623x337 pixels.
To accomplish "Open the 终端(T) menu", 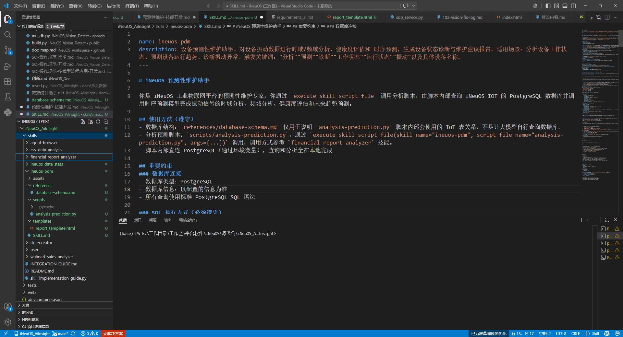I will click(132, 6).
